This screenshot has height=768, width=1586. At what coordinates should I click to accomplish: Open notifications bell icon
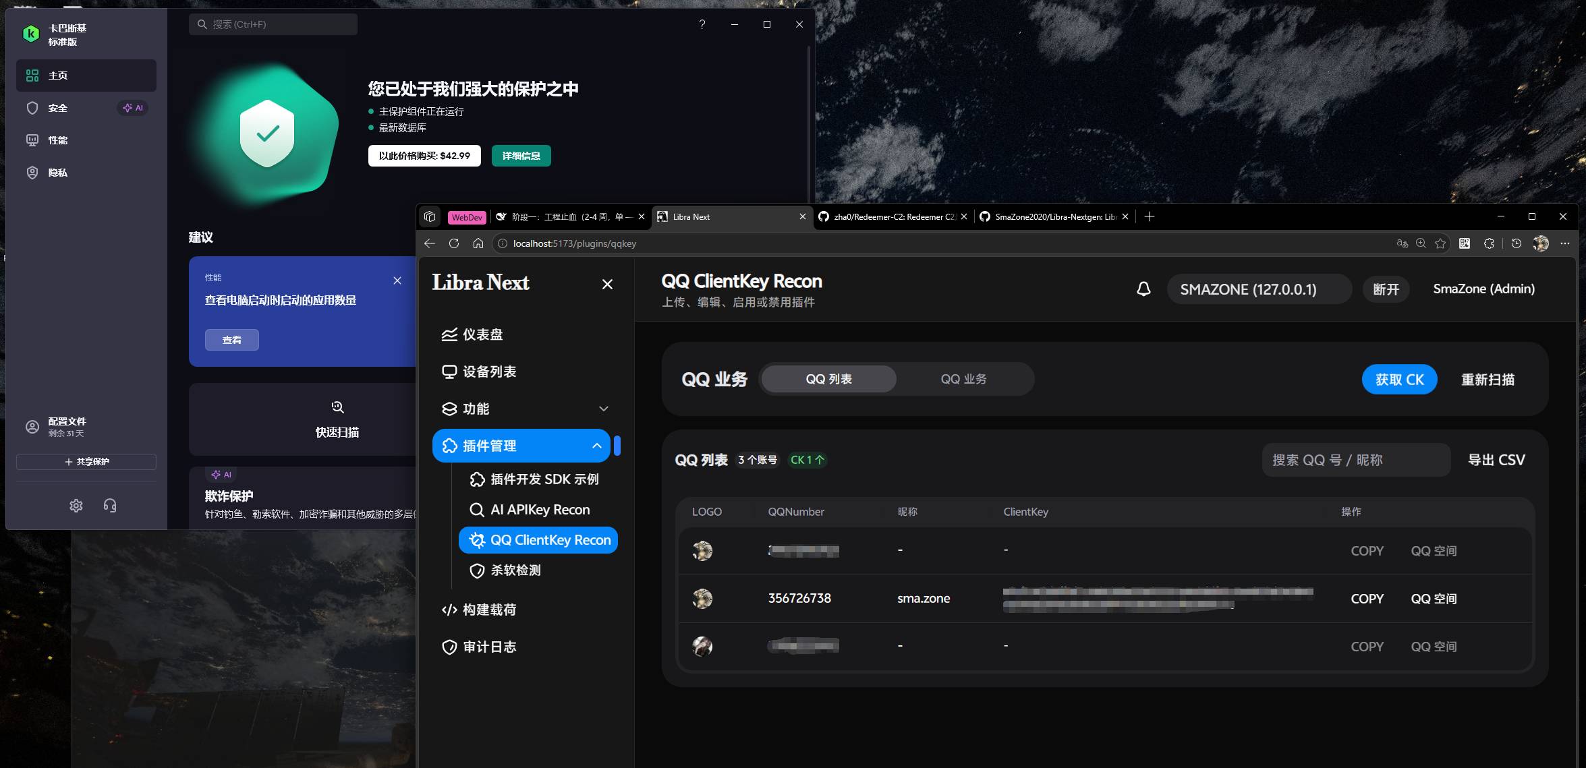coord(1143,289)
